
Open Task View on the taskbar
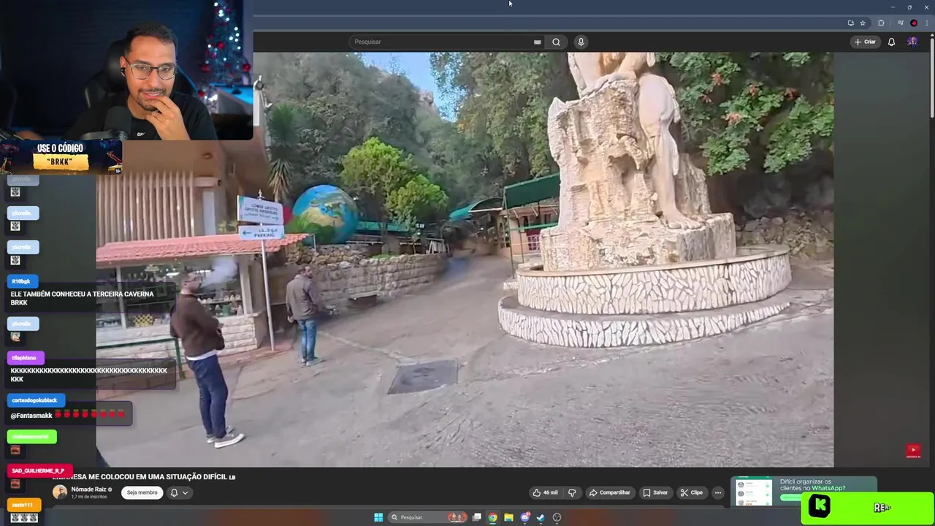[x=477, y=517]
